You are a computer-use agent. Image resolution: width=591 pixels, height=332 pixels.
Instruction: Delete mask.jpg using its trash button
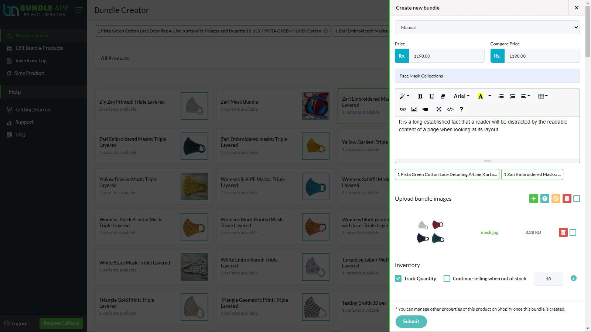(563, 232)
